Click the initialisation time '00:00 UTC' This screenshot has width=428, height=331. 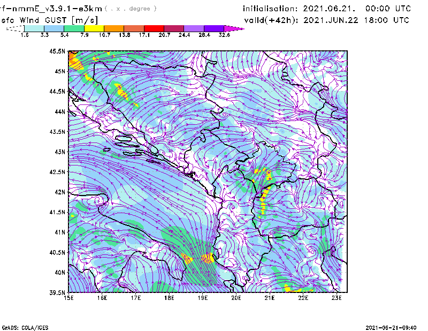tap(388, 9)
